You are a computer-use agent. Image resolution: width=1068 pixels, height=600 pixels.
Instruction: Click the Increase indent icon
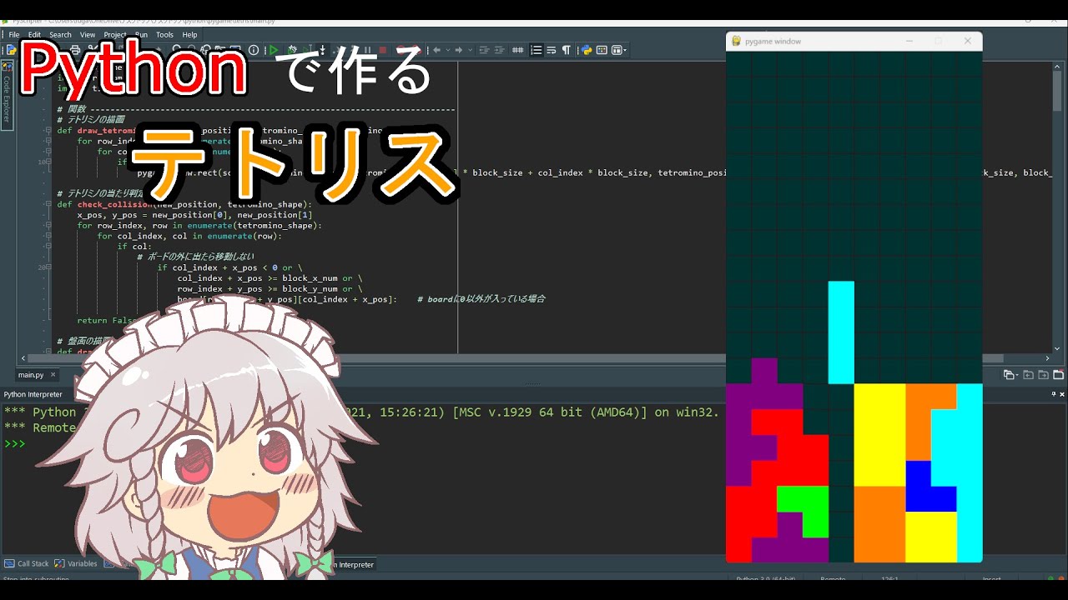(x=500, y=50)
